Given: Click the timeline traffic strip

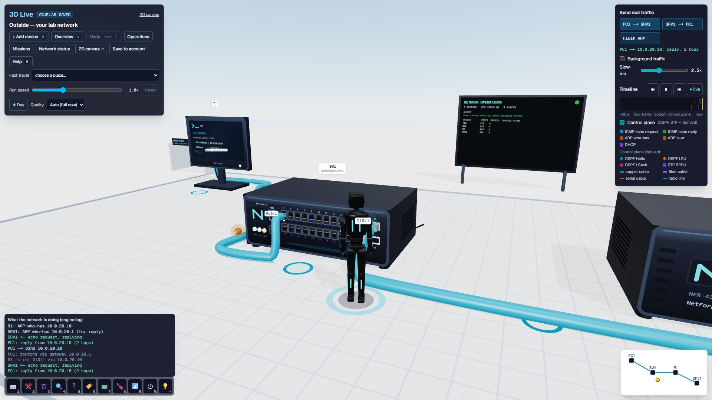Looking at the screenshot, I should point(661,104).
